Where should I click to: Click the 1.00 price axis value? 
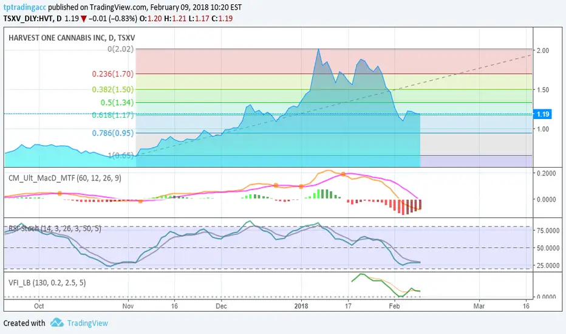click(543, 129)
